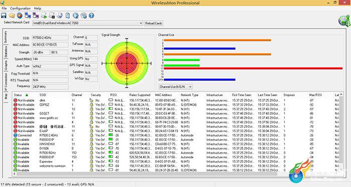
Task: Switch to the IP Connection side tab
Action: point(6,82)
